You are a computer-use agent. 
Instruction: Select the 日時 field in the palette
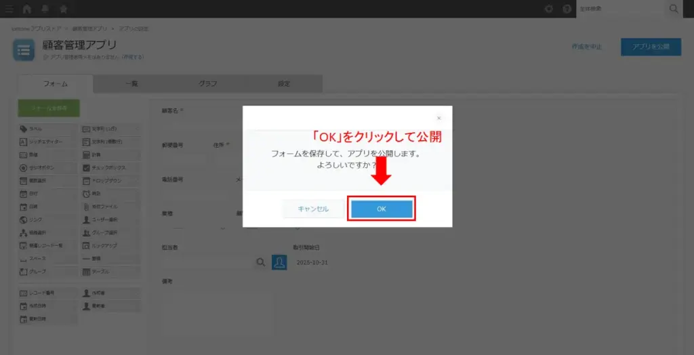coord(48,207)
